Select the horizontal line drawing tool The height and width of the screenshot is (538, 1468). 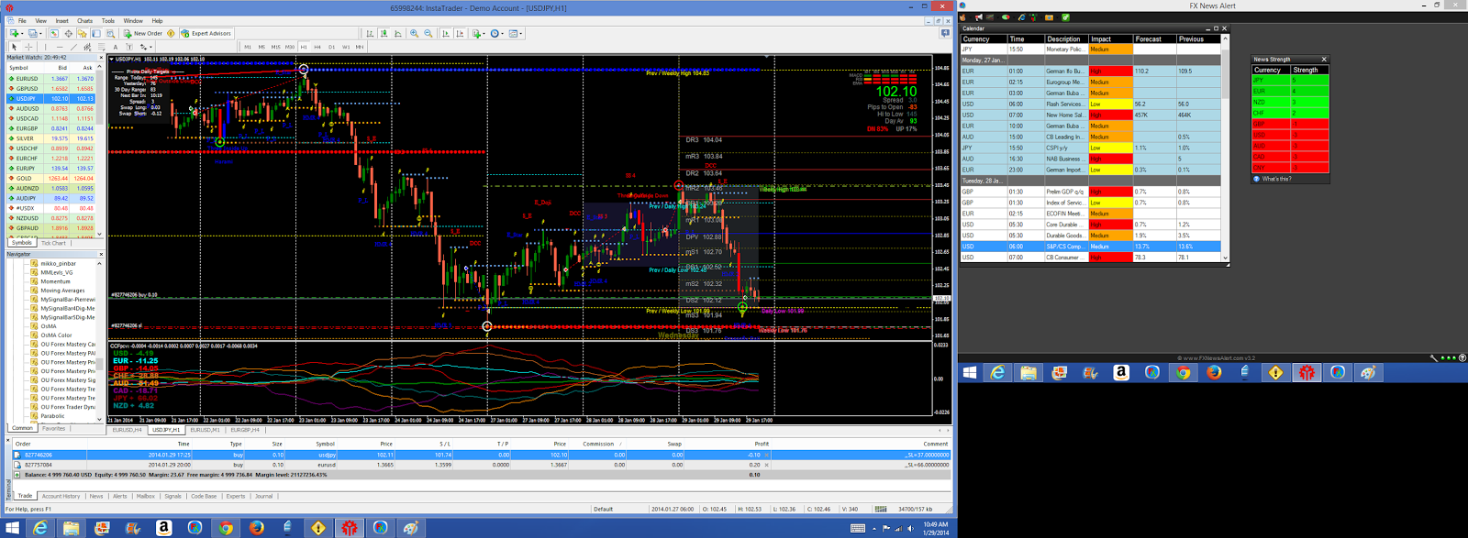tap(60, 47)
